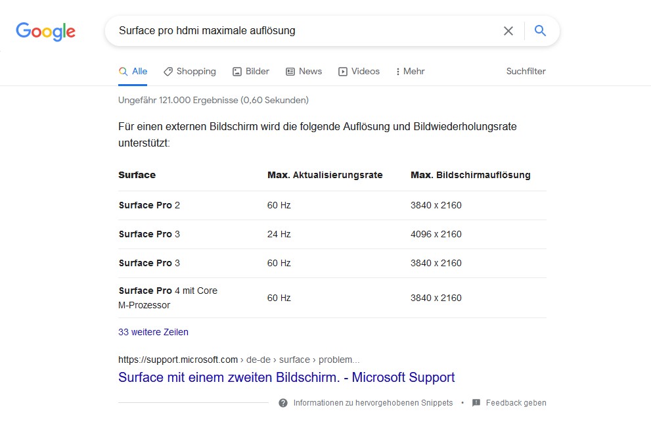
Task: Switch to the Videos tab
Action: 365,71
